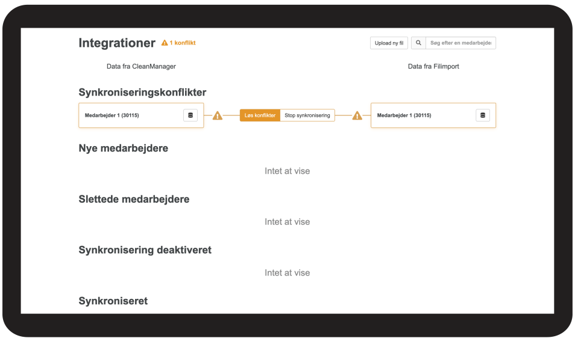Click the 'Data fra Filimport' column label

tap(433, 66)
